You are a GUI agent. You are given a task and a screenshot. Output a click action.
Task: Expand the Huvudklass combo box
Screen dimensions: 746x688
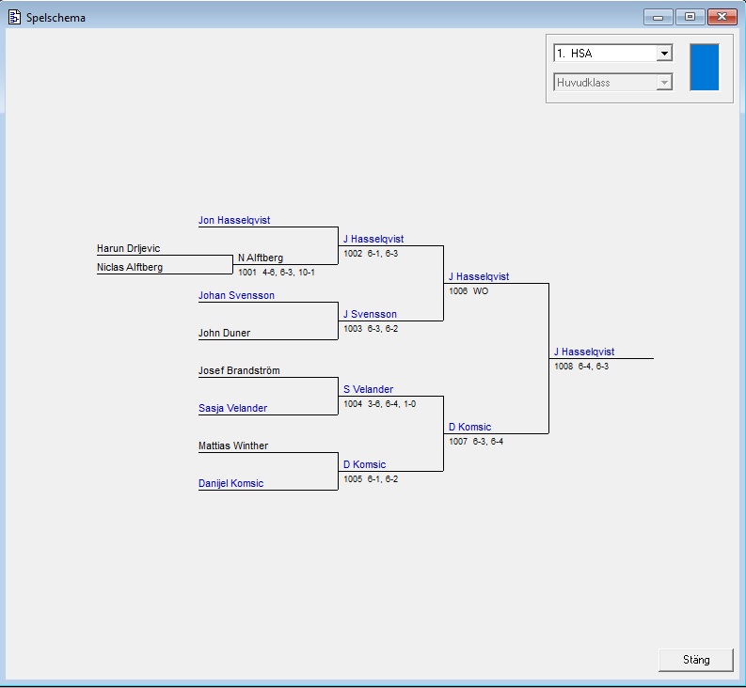click(x=664, y=83)
